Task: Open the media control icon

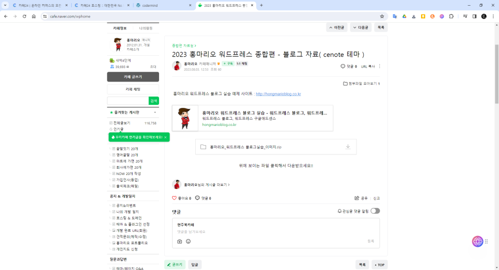Action: pos(465,17)
